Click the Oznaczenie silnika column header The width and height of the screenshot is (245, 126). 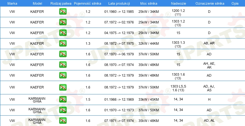click(x=210, y=3)
